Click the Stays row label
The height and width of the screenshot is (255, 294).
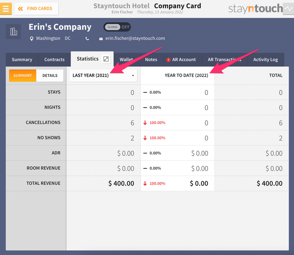[54, 92]
